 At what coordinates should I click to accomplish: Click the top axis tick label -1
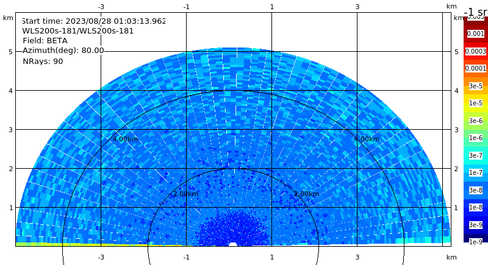click(x=186, y=7)
